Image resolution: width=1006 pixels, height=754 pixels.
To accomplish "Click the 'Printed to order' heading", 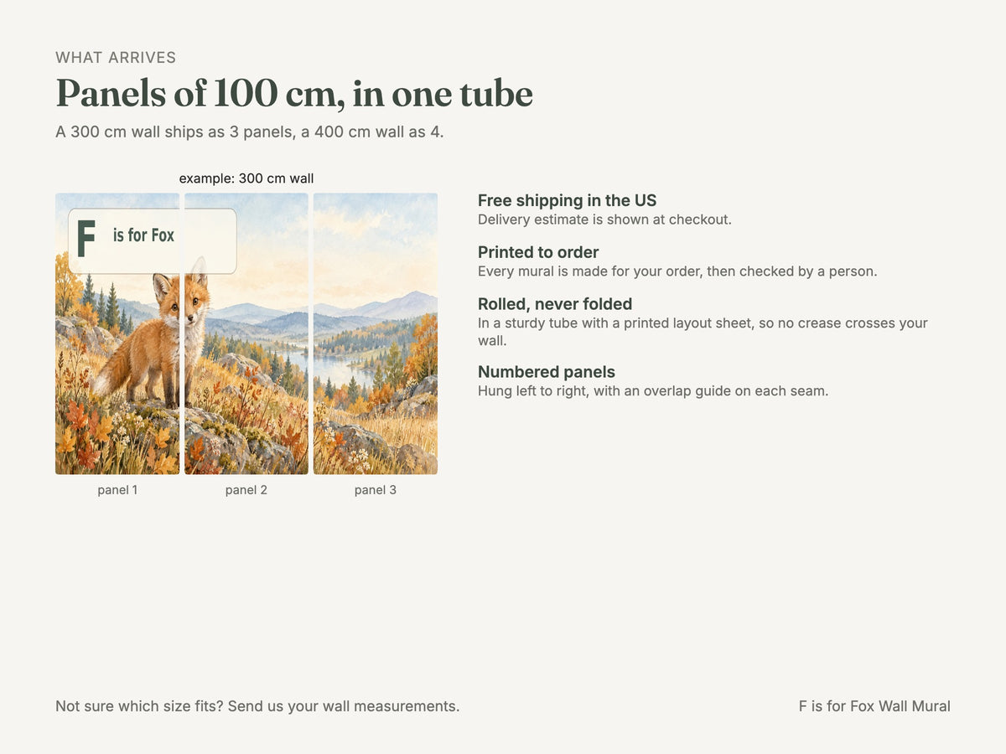I will (538, 252).
